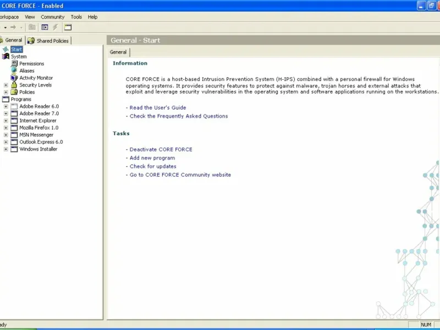Click the program window toolbar icon
The height and width of the screenshot is (330, 440).
[x=68, y=27]
